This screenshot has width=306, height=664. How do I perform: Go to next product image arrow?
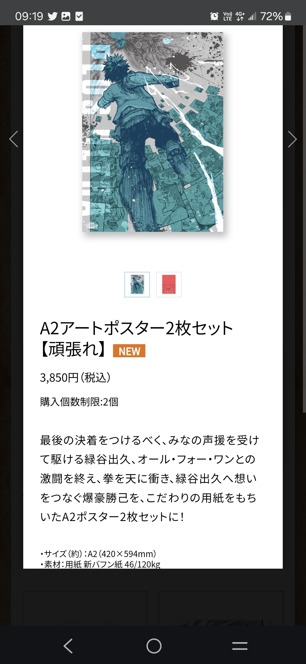click(292, 139)
